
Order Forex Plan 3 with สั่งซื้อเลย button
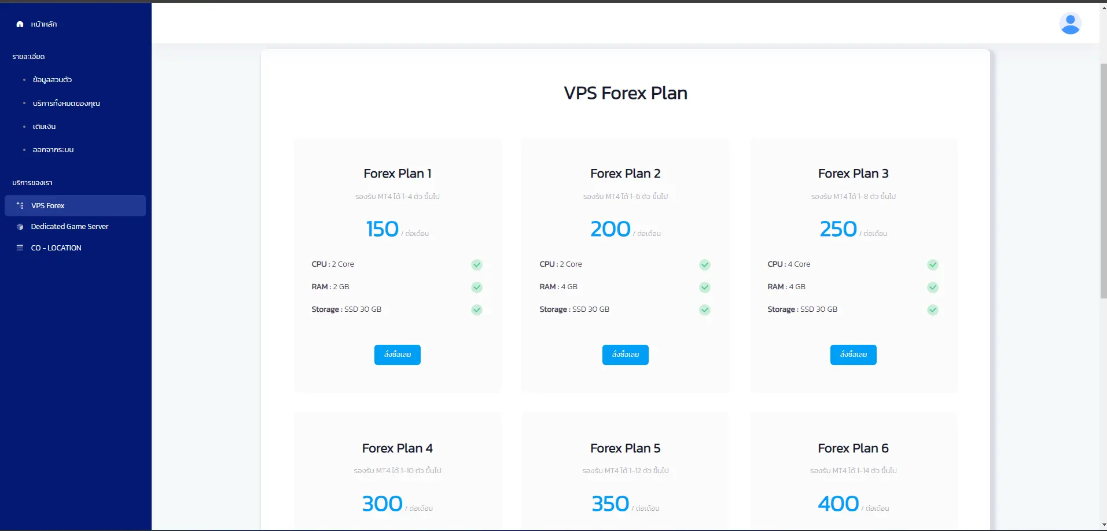tap(854, 355)
